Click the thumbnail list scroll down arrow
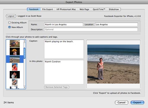The width and height of the screenshot is (148, 108). pyautogui.click(x=25, y=88)
